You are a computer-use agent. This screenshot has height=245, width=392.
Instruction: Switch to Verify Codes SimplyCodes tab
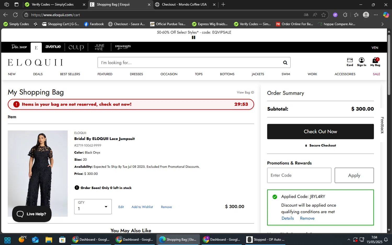point(53,4)
